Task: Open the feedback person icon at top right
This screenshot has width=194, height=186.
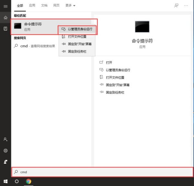Action: point(176,5)
